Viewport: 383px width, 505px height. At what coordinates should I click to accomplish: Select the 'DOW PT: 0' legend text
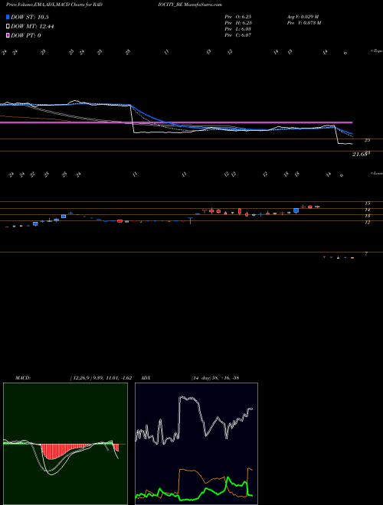point(26,35)
